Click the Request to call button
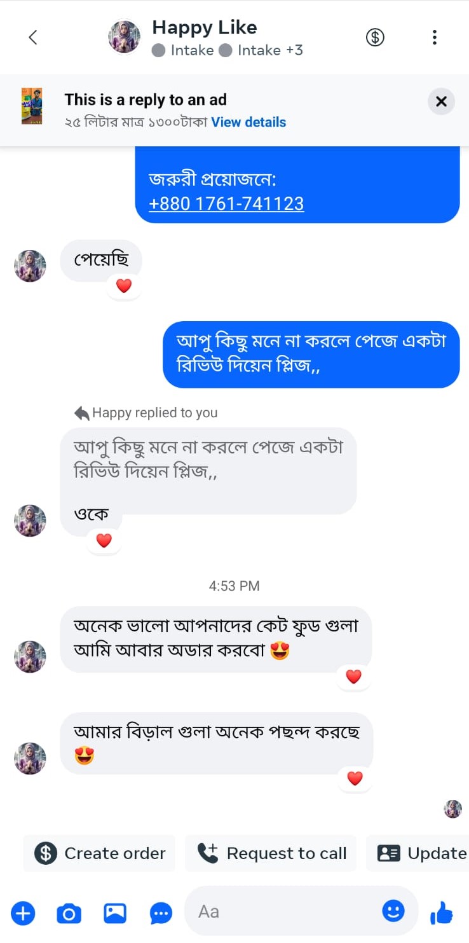 pos(271,853)
